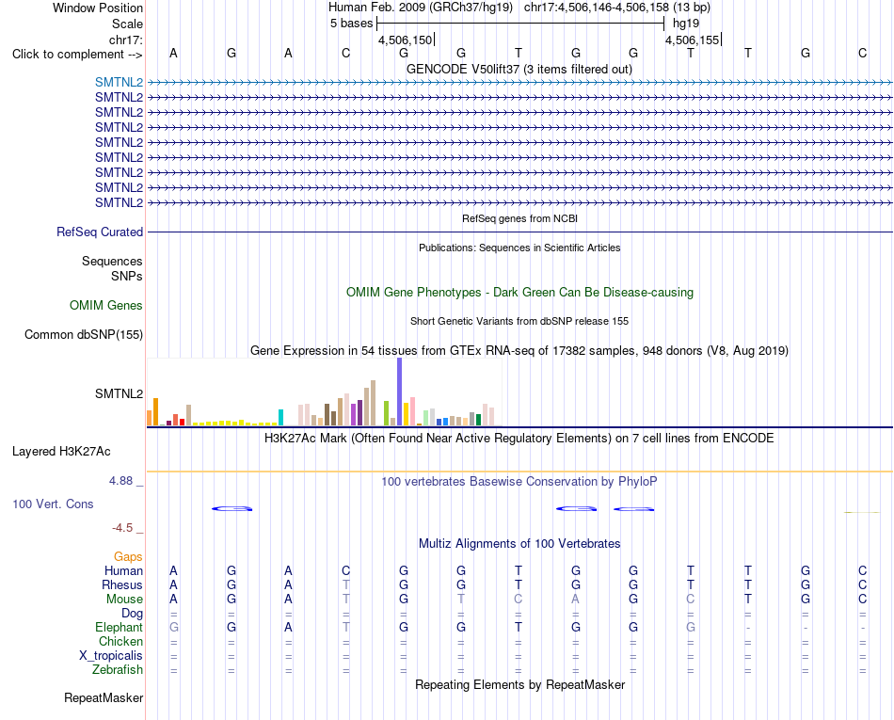Screen dimensions: 894x720
Task: Click the GTEx Gene Expression in 54 tissues title
Action: click(519, 351)
